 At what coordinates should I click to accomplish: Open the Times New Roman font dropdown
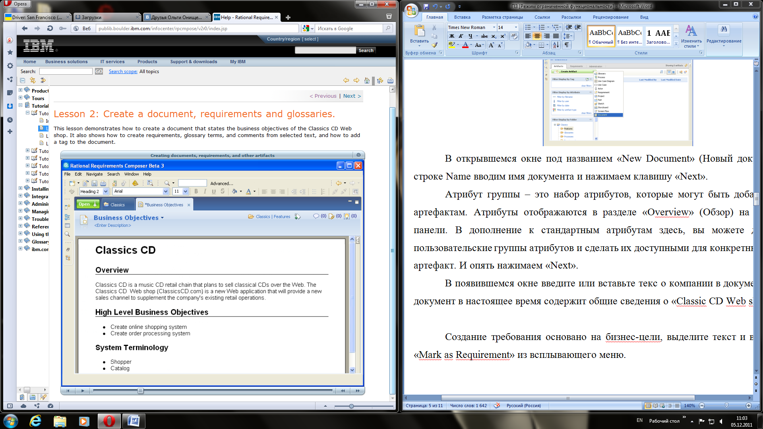494,27
